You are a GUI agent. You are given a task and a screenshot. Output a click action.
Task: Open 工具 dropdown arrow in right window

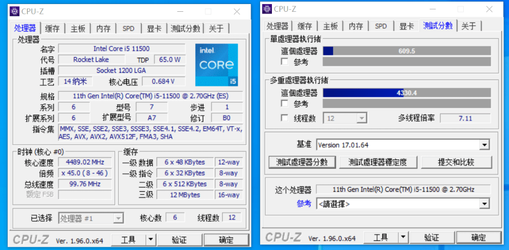403,238
